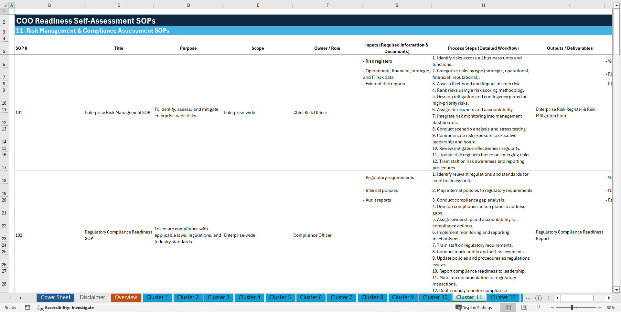
Task: Open Page Layout view icon
Action: 524,307
